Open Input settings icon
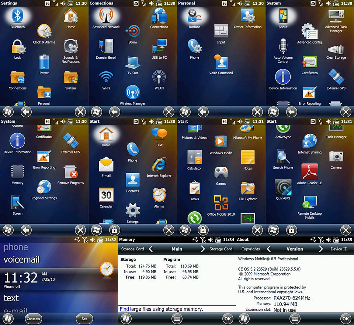This screenshot has width=354, height=325. pyautogui.click(x=221, y=31)
